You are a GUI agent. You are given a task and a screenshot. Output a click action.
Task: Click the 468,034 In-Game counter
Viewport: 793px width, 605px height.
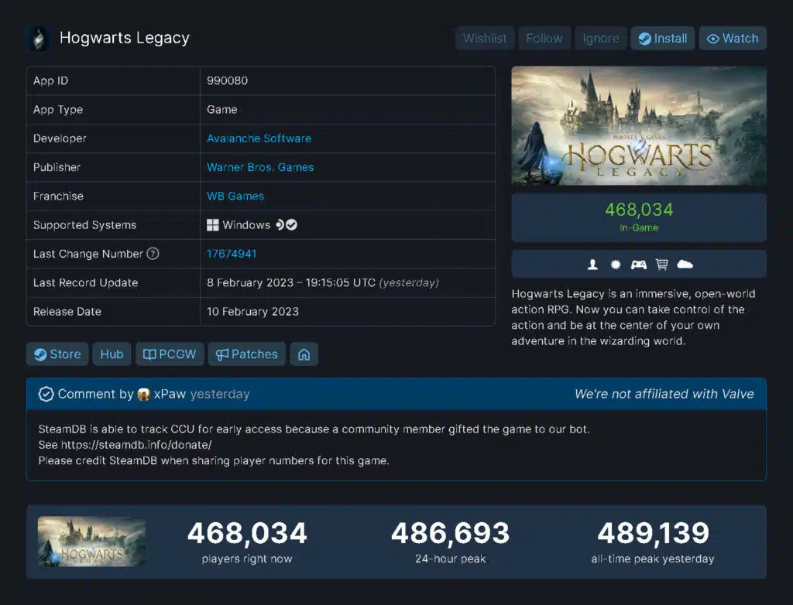pos(639,217)
